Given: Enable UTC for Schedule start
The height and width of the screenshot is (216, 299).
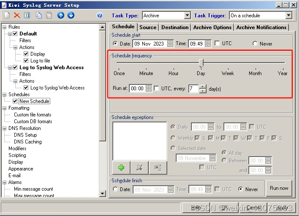Looking at the screenshot, I should (217, 43).
